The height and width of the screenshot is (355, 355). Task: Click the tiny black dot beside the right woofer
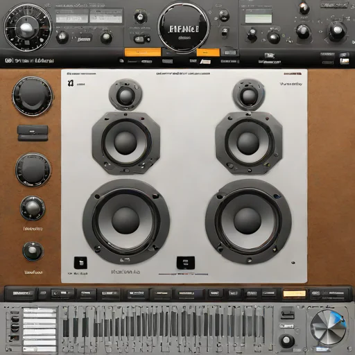[293, 263]
